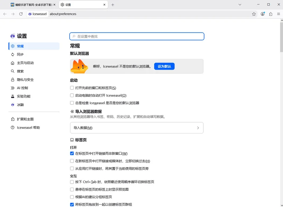Open the 同步 settings section
The height and width of the screenshot is (207, 283).
pyautogui.click(x=34, y=54)
